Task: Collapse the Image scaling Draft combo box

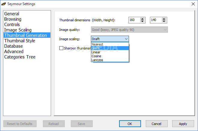Action: click(x=110, y=39)
